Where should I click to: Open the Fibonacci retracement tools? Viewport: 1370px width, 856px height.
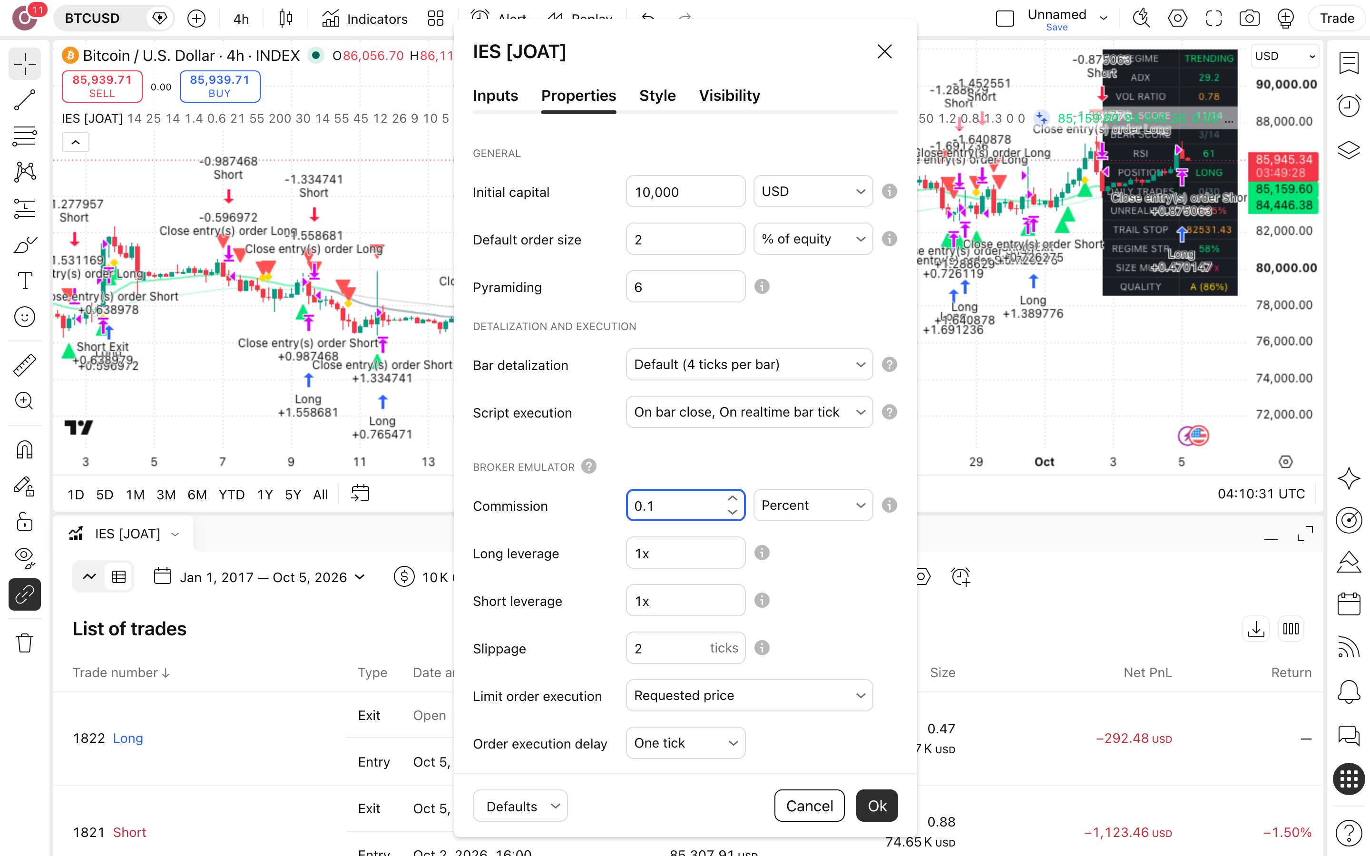[24, 136]
